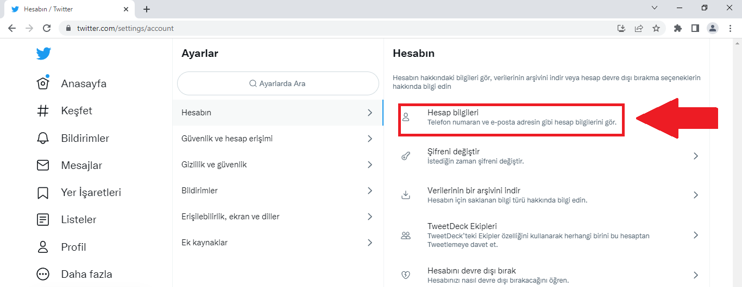
Task: Click the TweetDeck Ekipleri people icon
Action: pos(406,236)
